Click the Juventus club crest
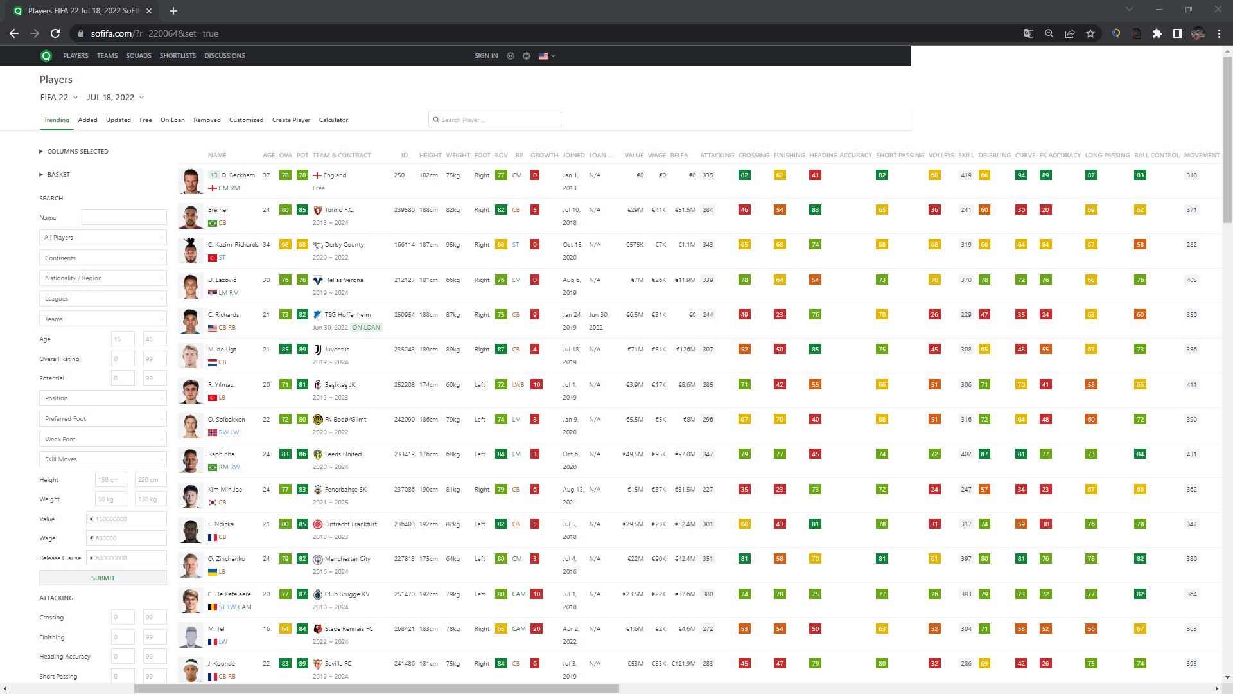The width and height of the screenshot is (1233, 694). tap(317, 350)
